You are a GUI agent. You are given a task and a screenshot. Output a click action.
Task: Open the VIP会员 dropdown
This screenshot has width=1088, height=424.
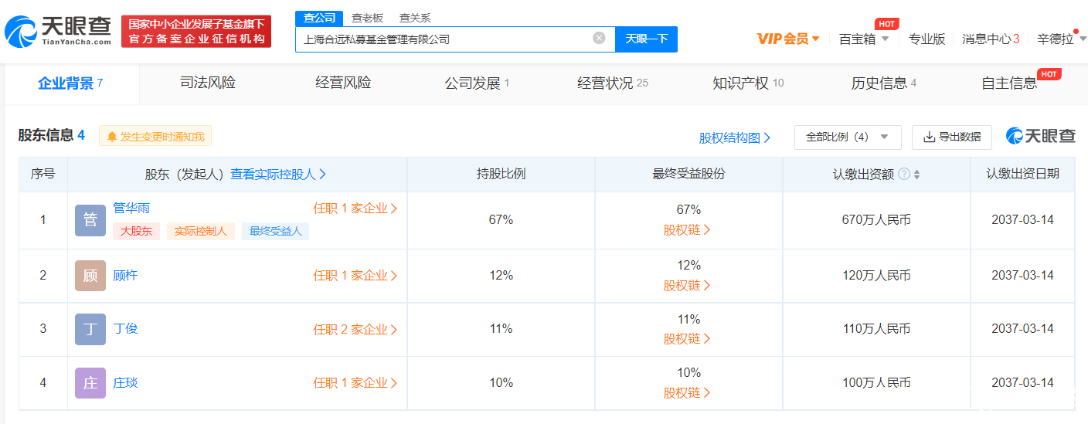tap(788, 39)
